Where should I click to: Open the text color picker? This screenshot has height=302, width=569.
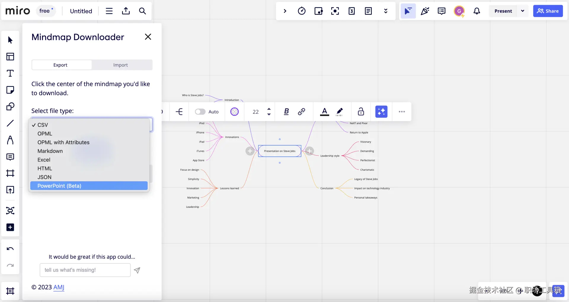(x=325, y=112)
